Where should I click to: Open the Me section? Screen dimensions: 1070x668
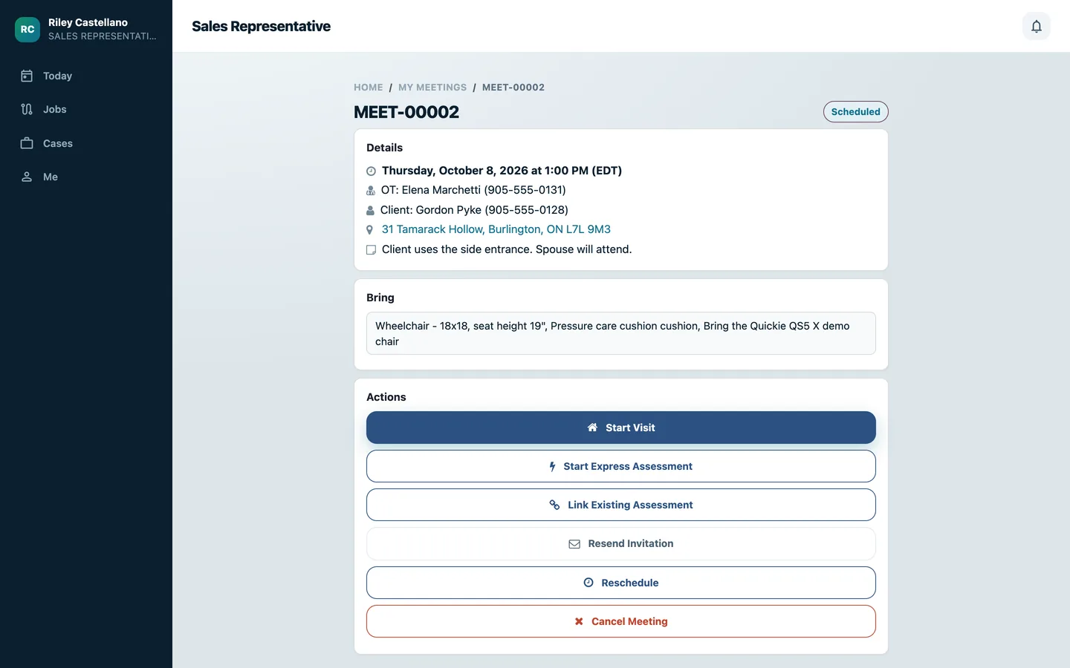pos(86,177)
